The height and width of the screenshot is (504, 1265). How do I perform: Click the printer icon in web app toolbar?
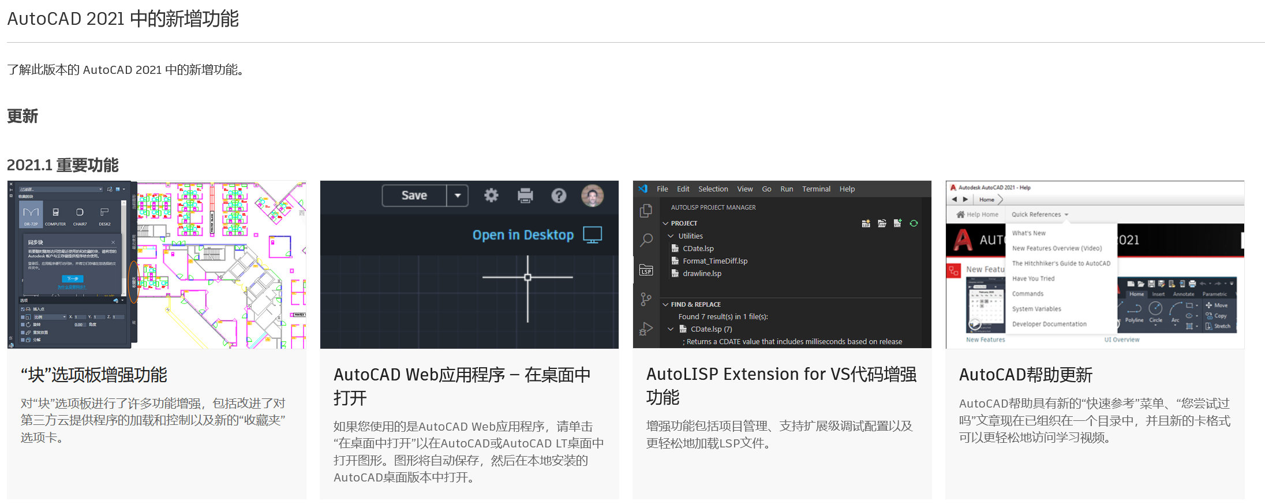click(x=525, y=196)
